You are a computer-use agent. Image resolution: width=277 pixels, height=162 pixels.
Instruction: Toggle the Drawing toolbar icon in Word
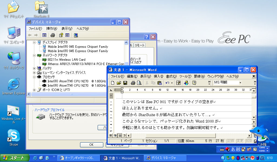pos(186,83)
